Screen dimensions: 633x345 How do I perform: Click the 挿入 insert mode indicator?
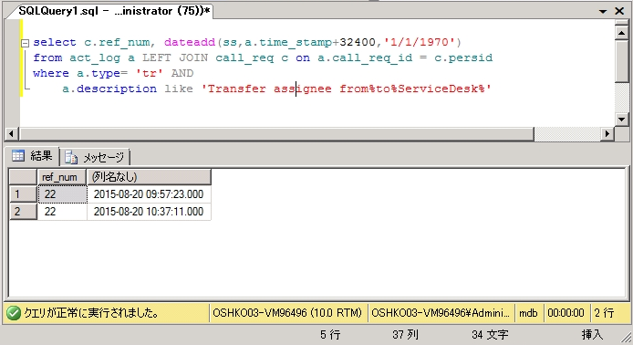592,335
